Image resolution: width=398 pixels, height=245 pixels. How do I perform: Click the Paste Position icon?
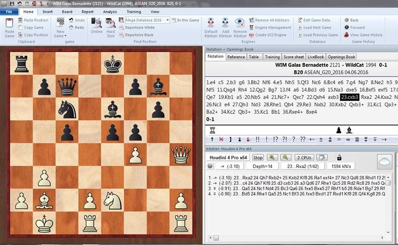pos(20,20)
